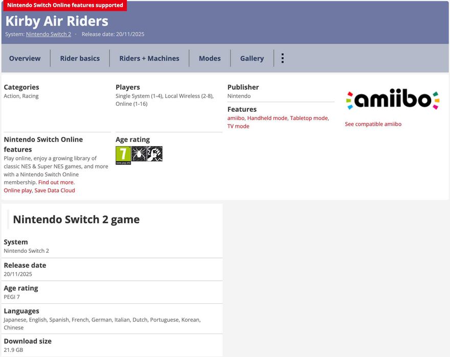Click the header Release date: 20/11/2025 text
Screen dimensions: 450x357
pyautogui.click(x=113, y=34)
